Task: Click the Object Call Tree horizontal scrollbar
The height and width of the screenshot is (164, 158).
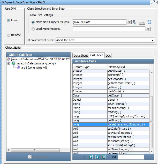Action: pyautogui.click(x=38, y=150)
